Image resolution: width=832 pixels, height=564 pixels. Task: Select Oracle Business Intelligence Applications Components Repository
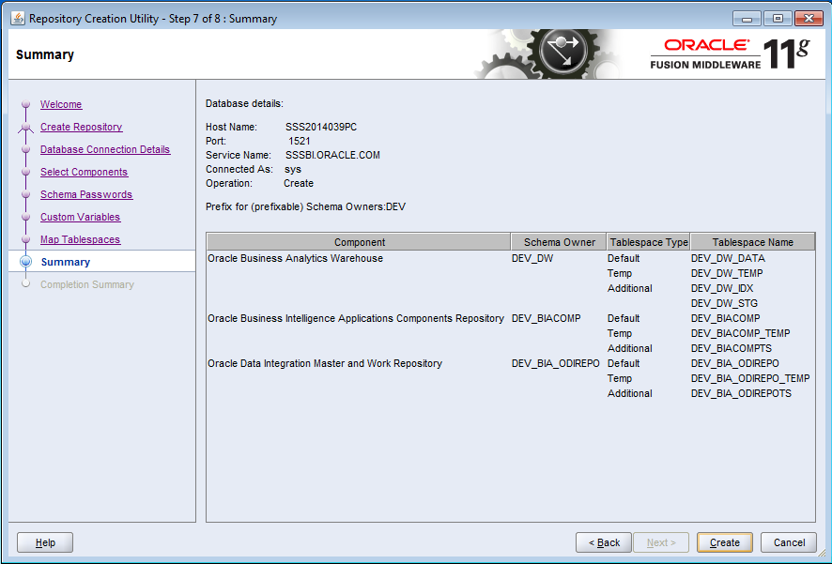coord(356,318)
